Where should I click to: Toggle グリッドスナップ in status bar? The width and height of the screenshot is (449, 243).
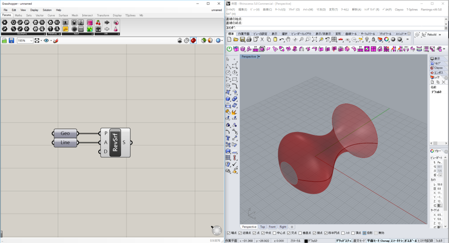(344, 241)
